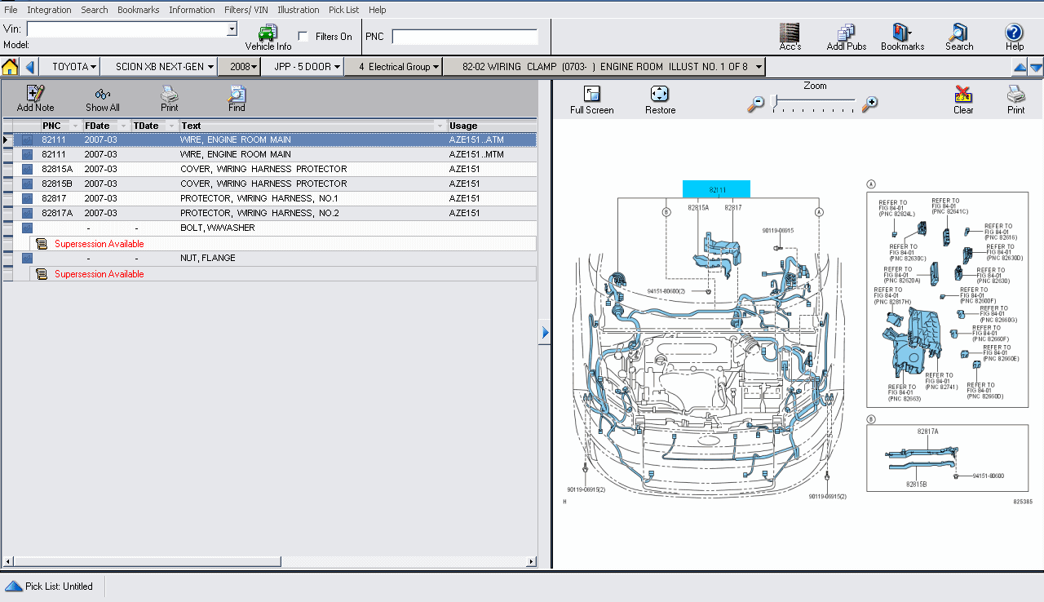This screenshot has width=1044, height=602.
Task: Click 82817A callout in detail B
Action: click(x=927, y=432)
